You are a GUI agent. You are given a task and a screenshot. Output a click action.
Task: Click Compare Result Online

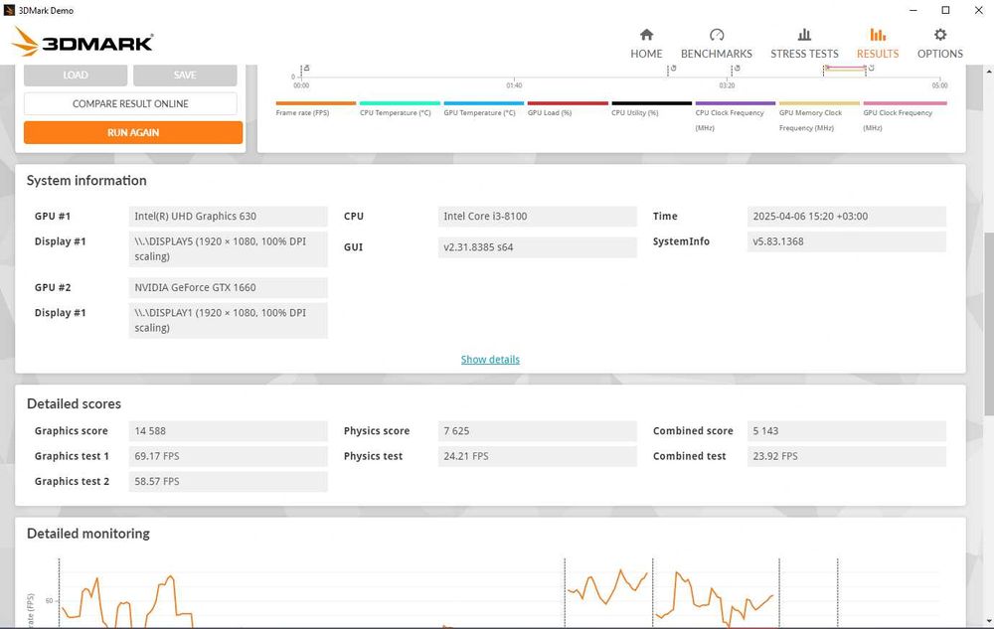click(x=130, y=104)
